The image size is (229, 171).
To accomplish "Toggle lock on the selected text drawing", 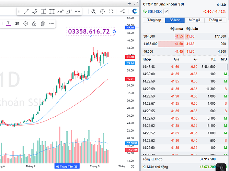I will click(34, 24).
